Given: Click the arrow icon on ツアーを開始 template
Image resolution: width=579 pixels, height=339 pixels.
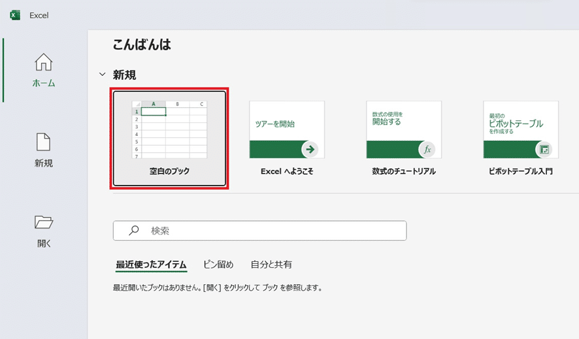Looking at the screenshot, I should [x=310, y=149].
